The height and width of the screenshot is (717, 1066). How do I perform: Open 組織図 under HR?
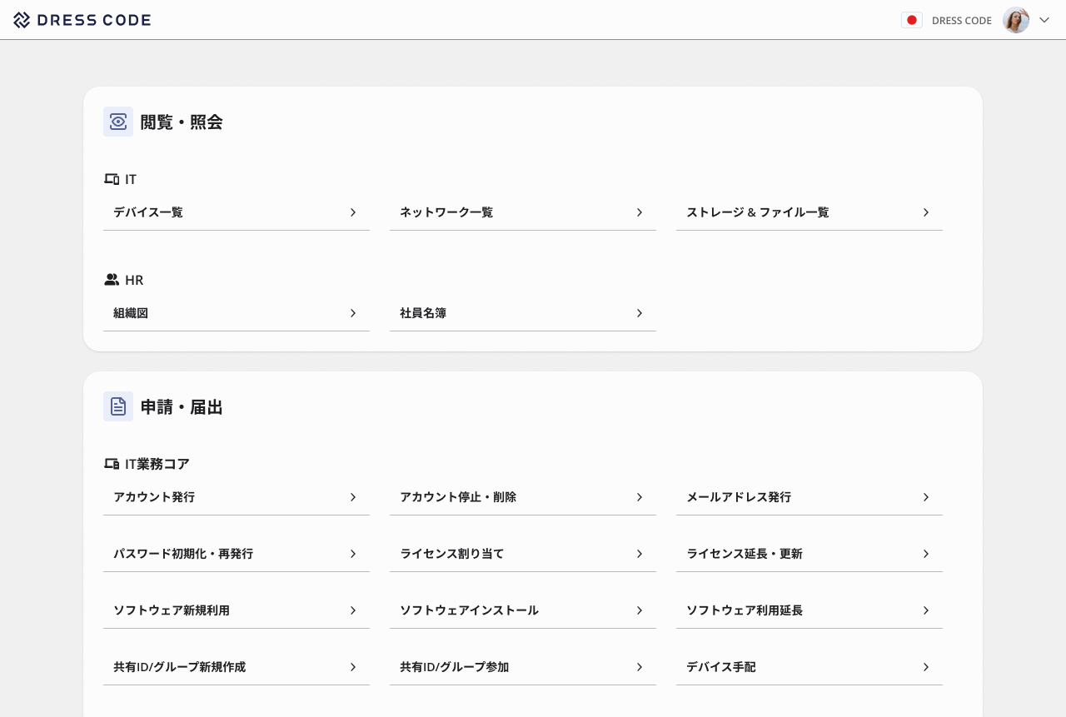pos(131,313)
